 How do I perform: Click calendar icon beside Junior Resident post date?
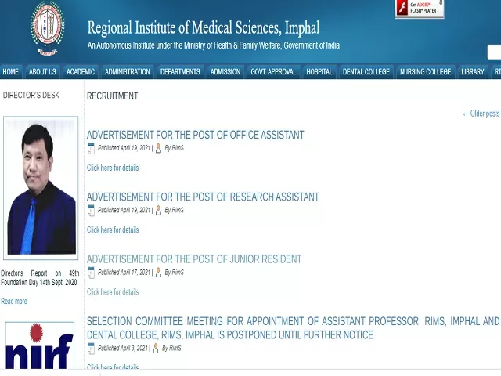91,273
